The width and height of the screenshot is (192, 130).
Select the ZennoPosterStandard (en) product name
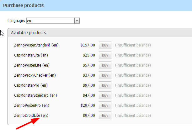click(36, 45)
